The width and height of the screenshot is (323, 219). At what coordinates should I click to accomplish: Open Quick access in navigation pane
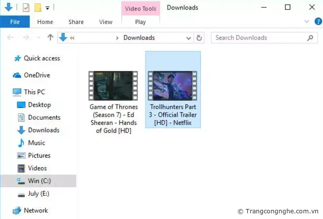tap(41, 58)
